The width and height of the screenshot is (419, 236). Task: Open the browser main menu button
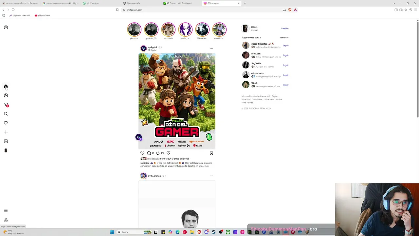416,10
